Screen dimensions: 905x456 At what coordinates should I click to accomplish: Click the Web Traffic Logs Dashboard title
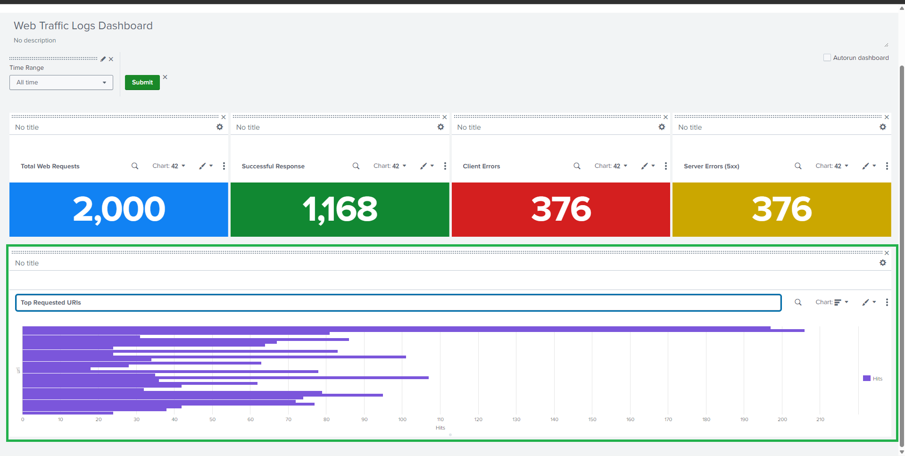83,25
